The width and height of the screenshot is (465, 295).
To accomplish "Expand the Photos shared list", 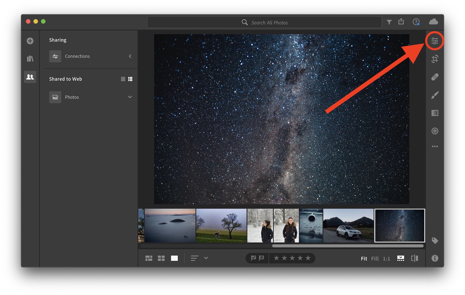I will pos(130,97).
